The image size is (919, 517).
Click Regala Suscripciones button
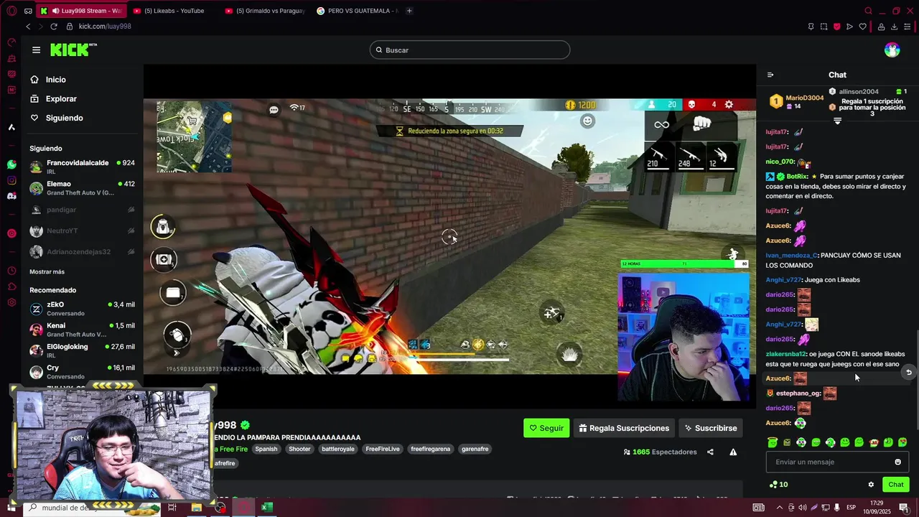point(624,428)
